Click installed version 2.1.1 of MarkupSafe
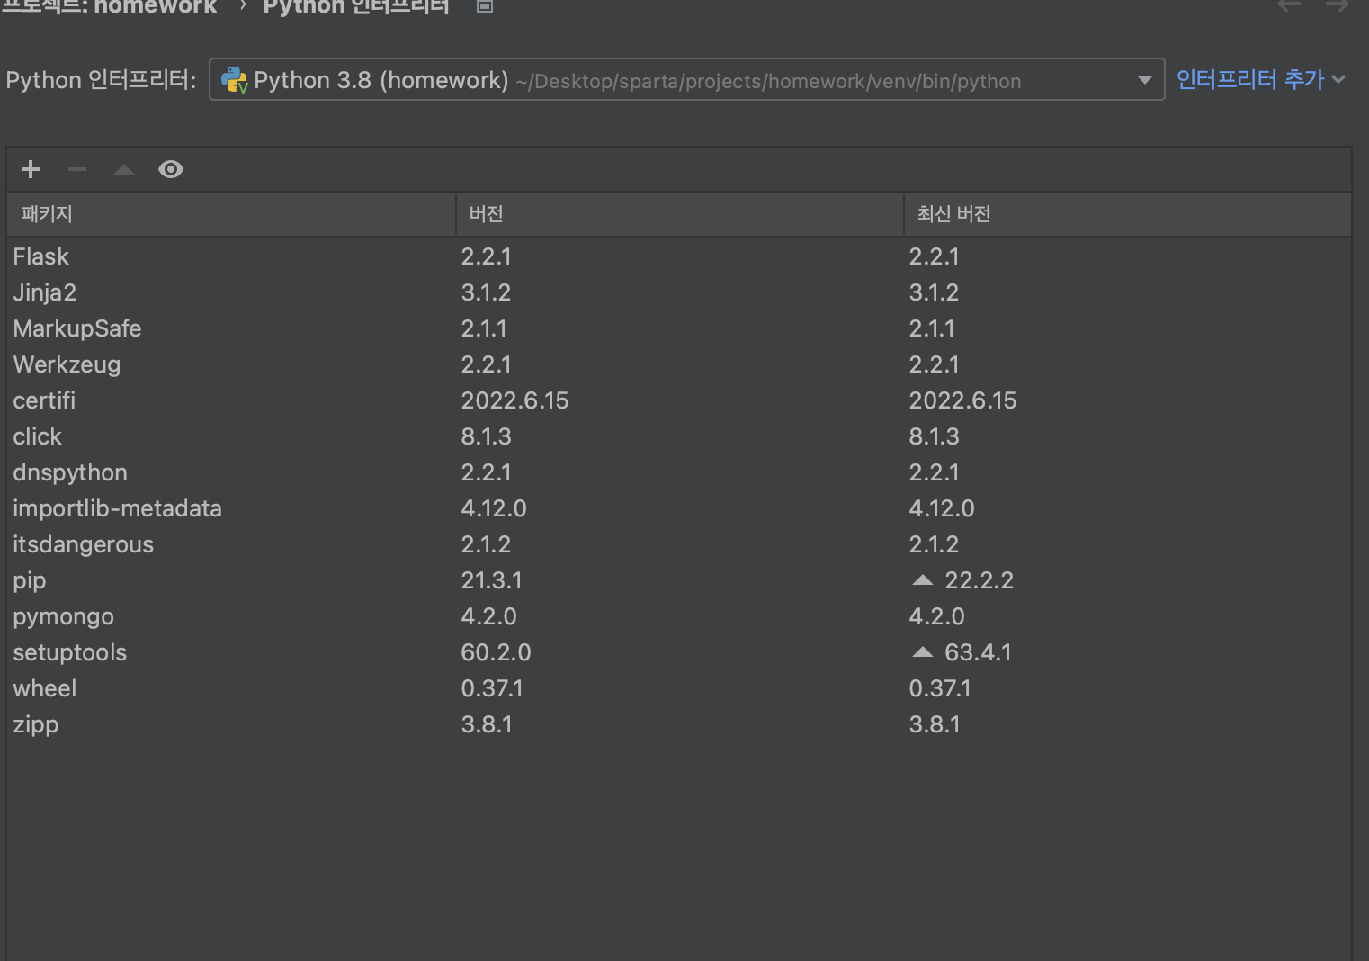This screenshot has height=961, width=1369. point(484,328)
